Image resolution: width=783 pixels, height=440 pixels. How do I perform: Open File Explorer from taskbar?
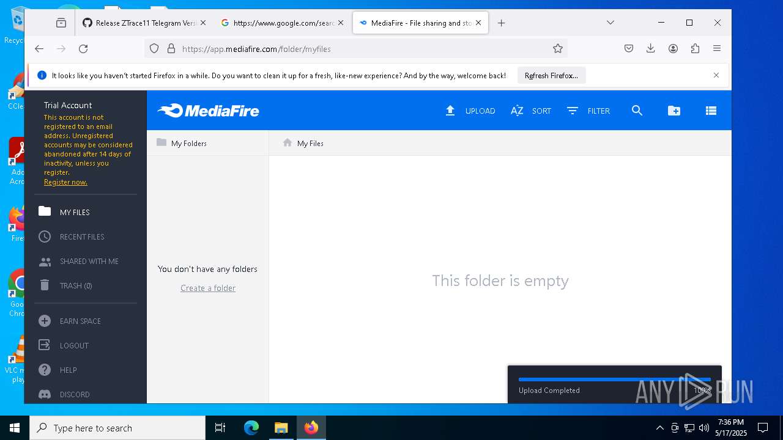click(281, 428)
